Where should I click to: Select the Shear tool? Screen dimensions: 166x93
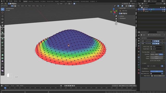coord(2,71)
